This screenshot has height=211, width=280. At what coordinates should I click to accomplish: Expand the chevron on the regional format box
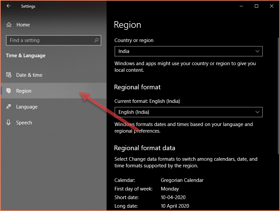click(x=257, y=112)
